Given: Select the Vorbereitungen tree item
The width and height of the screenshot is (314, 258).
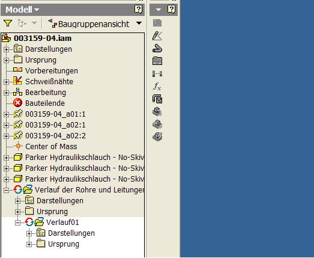Looking at the screenshot, I should [52, 70].
